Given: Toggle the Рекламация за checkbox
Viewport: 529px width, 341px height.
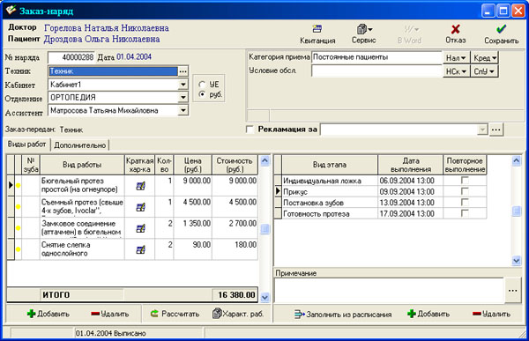Looking at the screenshot, I should pos(250,130).
